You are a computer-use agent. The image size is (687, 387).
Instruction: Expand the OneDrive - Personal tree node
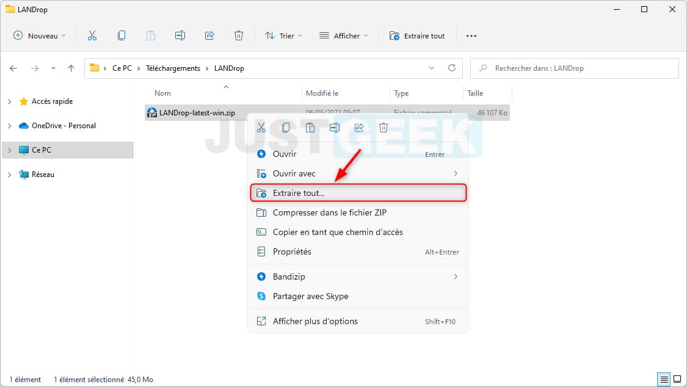point(10,126)
